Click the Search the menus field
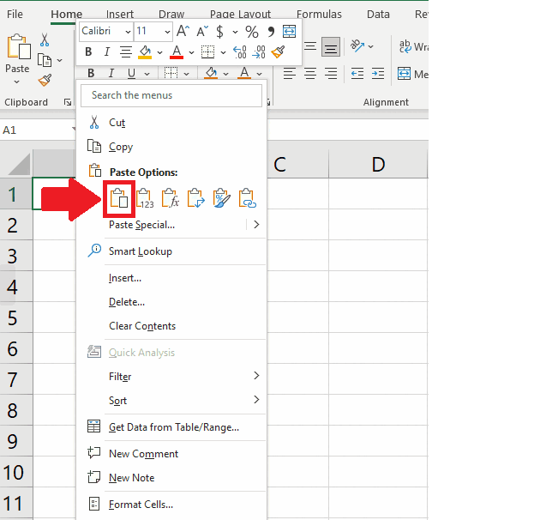534x520 pixels. [171, 95]
